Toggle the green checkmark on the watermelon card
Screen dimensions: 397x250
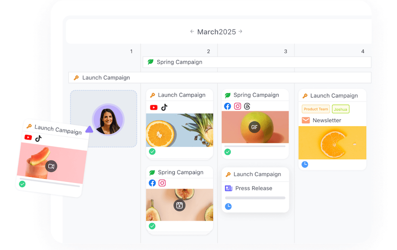[x=22, y=184]
